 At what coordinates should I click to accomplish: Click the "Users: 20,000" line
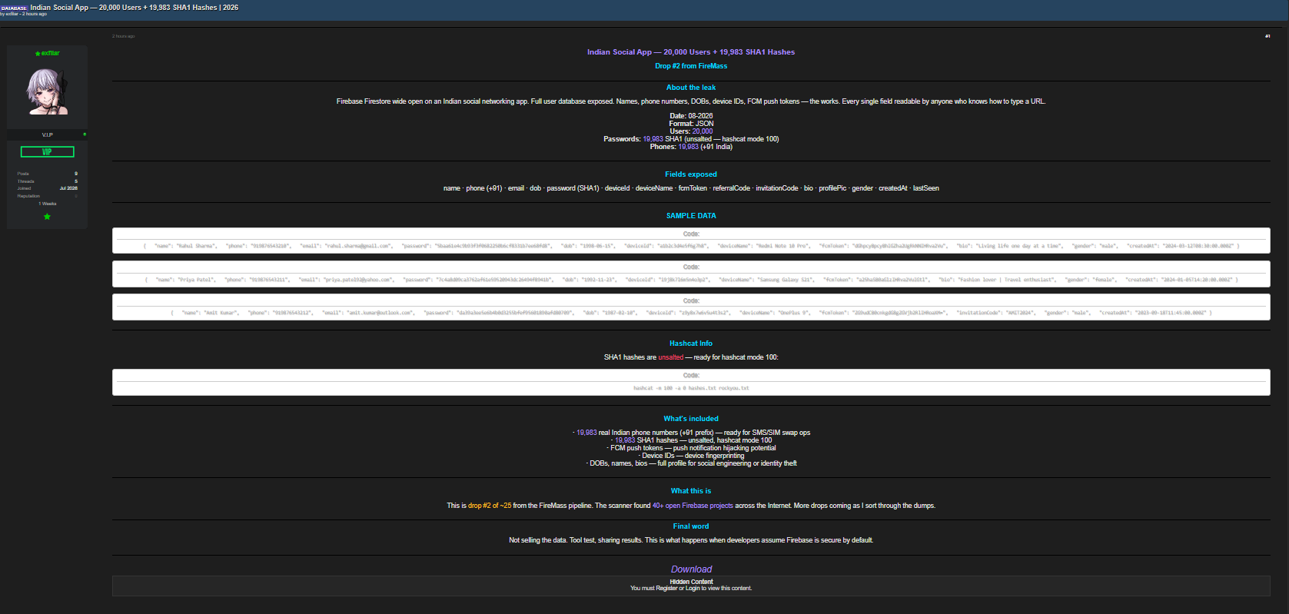pyautogui.click(x=691, y=131)
